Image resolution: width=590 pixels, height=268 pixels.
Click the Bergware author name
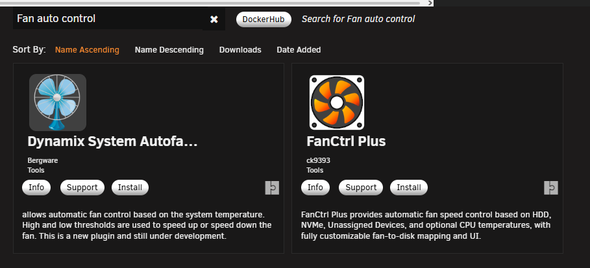click(x=43, y=160)
